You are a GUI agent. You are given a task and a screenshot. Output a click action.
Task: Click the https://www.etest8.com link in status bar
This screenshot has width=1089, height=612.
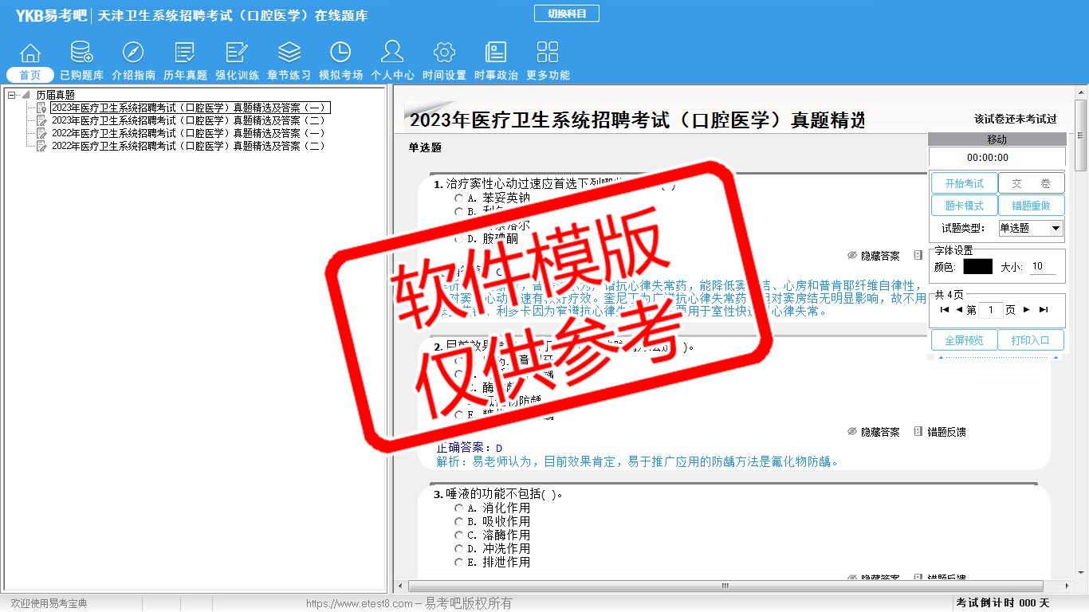360,603
